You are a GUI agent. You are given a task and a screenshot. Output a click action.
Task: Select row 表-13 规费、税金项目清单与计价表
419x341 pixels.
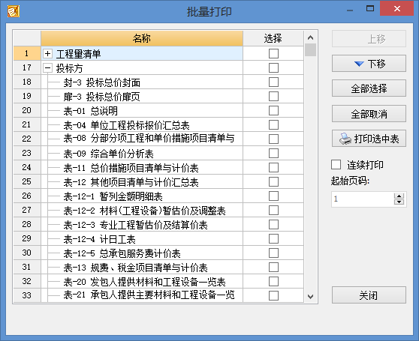pos(142,268)
